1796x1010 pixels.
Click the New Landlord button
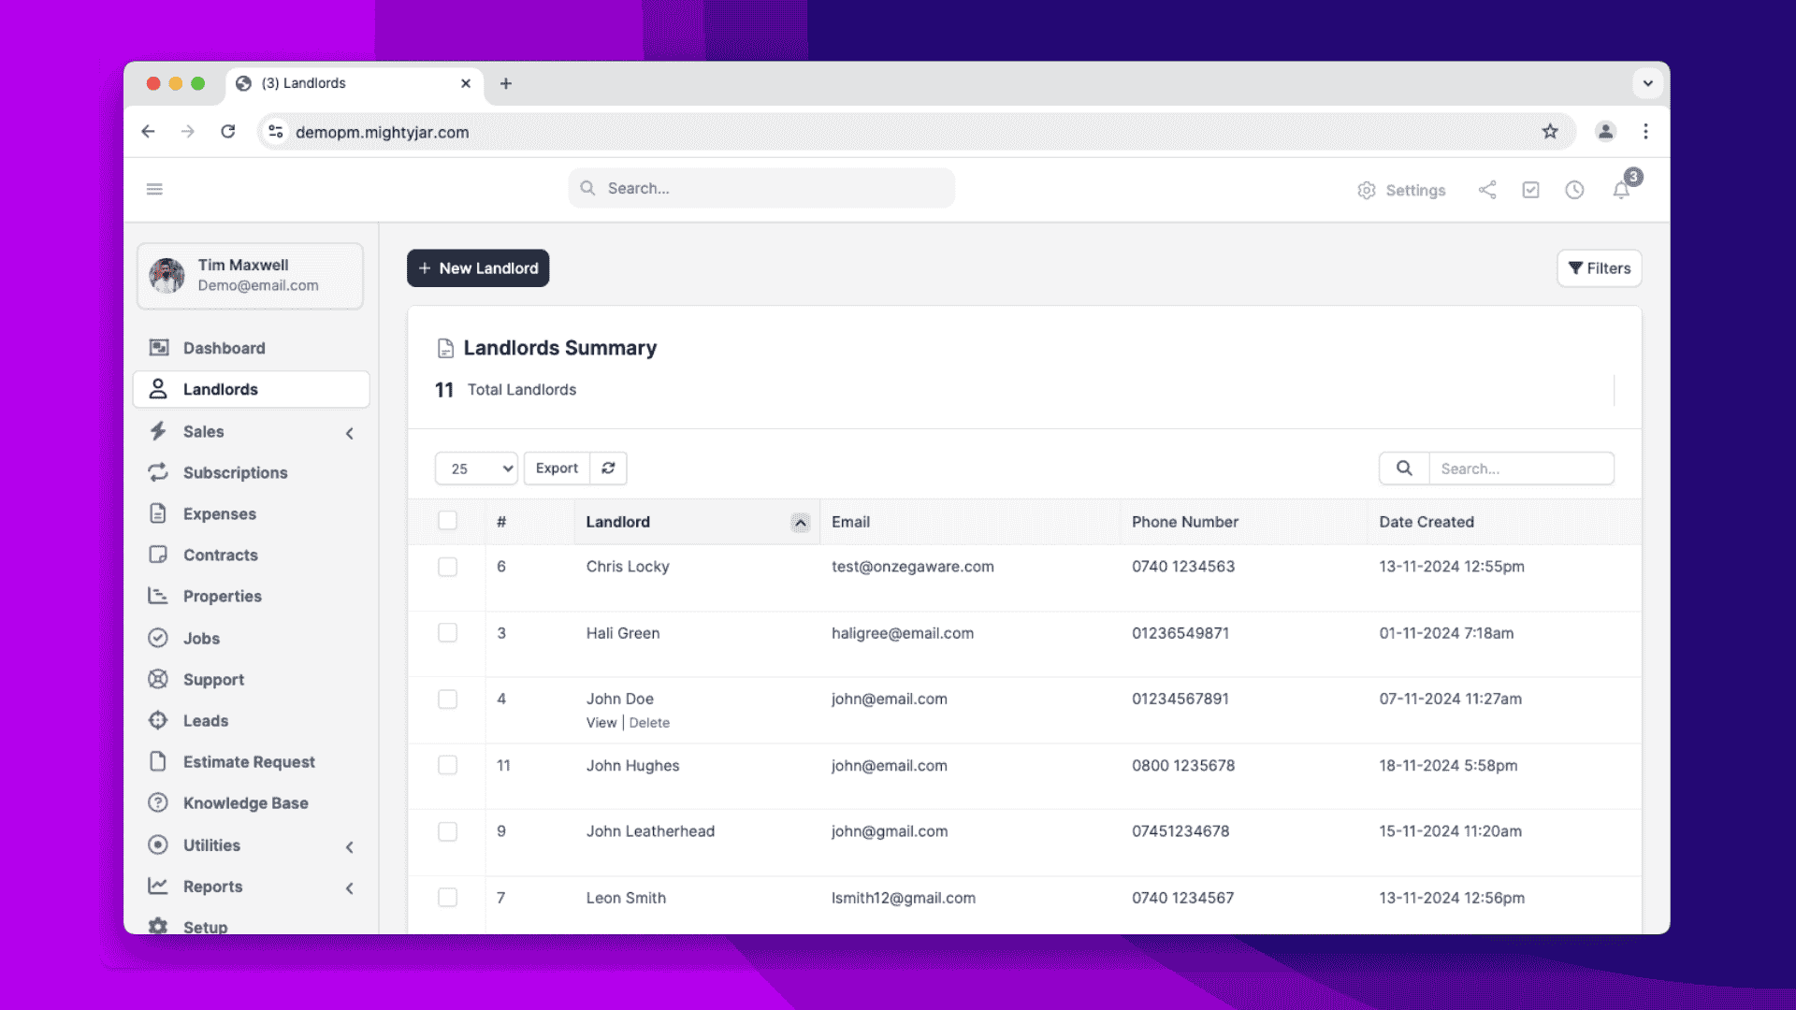478,268
